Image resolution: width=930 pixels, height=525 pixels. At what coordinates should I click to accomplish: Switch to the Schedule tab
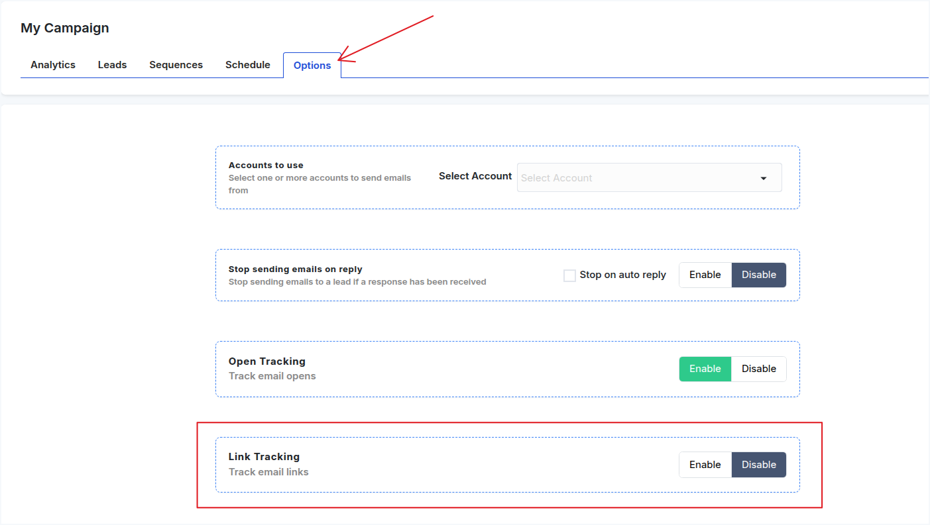tap(247, 64)
